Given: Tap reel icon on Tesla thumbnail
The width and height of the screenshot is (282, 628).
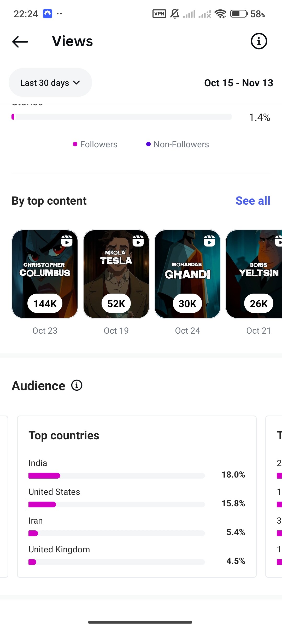Looking at the screenshot, I should coord(138,241).
